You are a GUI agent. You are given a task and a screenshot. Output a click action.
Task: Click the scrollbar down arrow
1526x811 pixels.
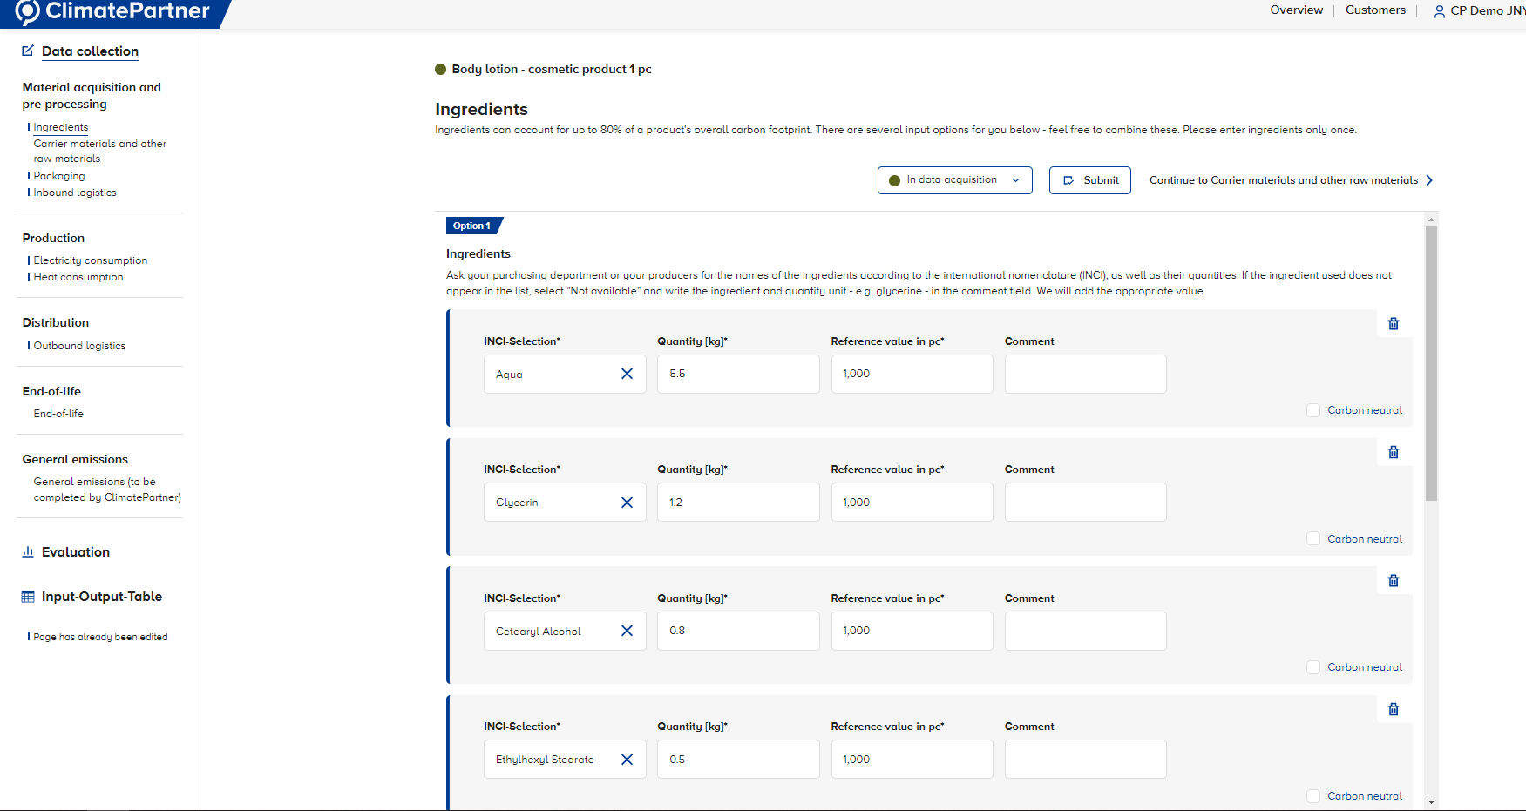pos(1431,802)
